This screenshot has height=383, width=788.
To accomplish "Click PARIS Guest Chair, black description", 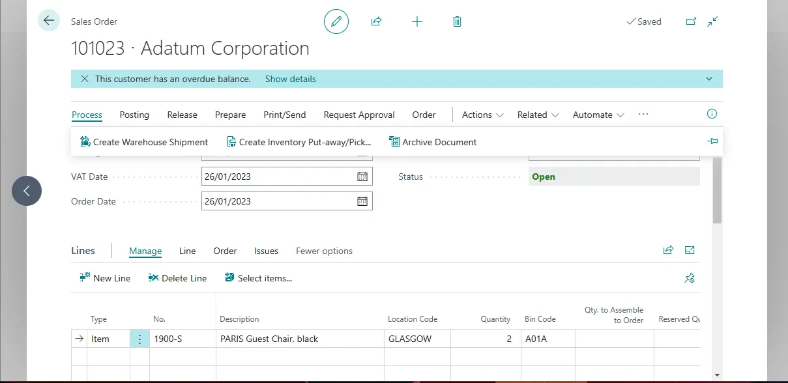I will point(300,339).
